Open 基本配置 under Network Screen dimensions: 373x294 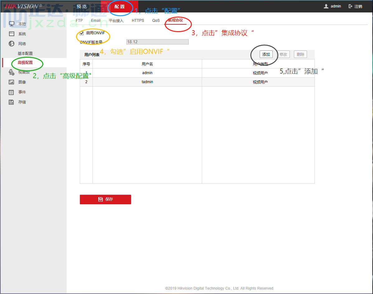tap(25, 54)
